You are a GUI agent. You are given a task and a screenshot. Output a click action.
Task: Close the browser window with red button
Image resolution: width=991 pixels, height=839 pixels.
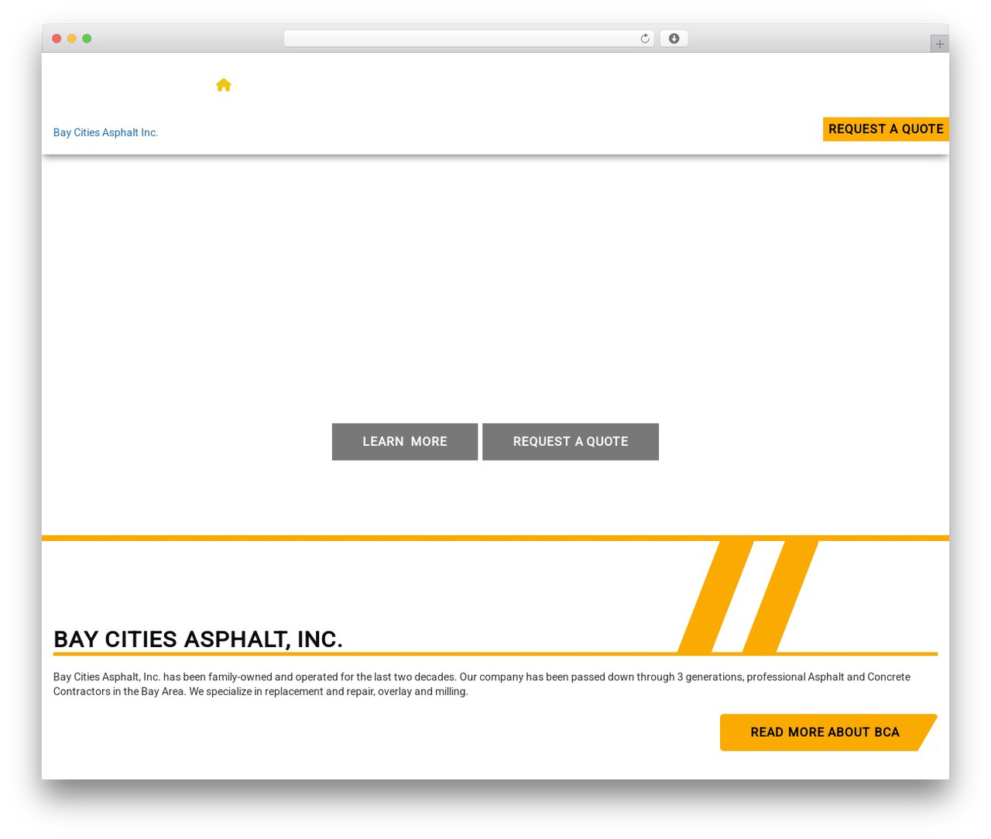[x=57, y=39]
